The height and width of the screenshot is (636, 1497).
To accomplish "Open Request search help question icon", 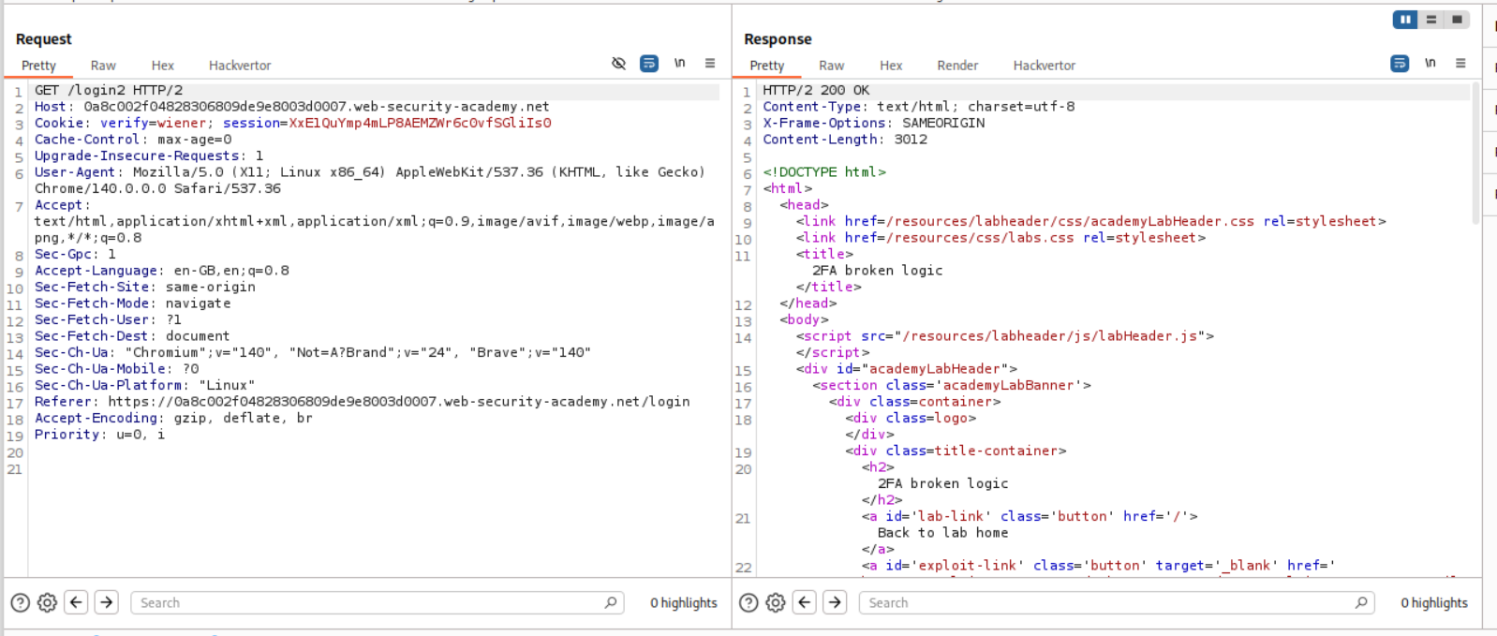I will [20, 603].
